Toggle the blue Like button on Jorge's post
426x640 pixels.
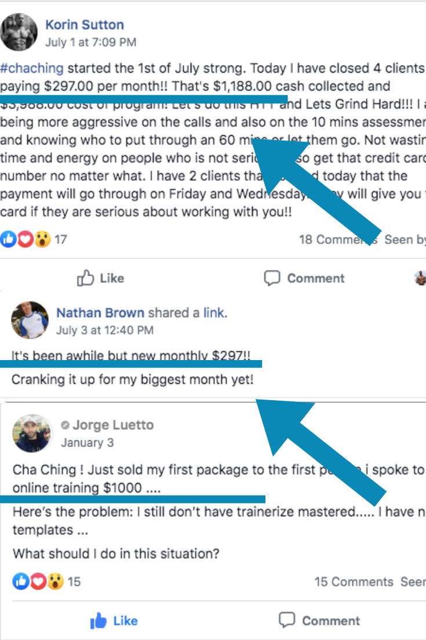[x=114, y=621]
